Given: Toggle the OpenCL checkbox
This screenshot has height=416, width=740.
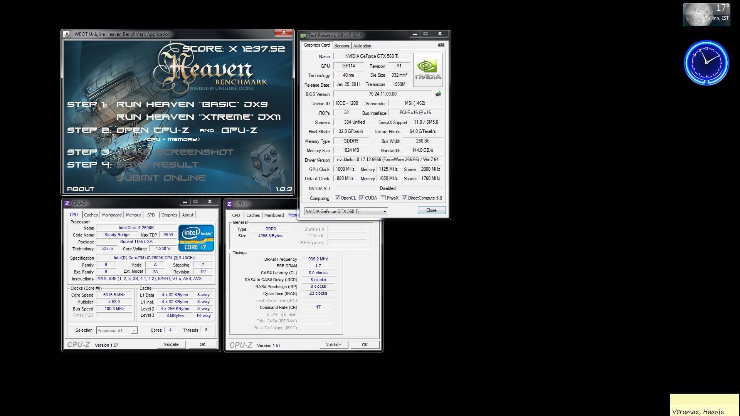Looking at the screenshot, I should [x=337, y=198].
